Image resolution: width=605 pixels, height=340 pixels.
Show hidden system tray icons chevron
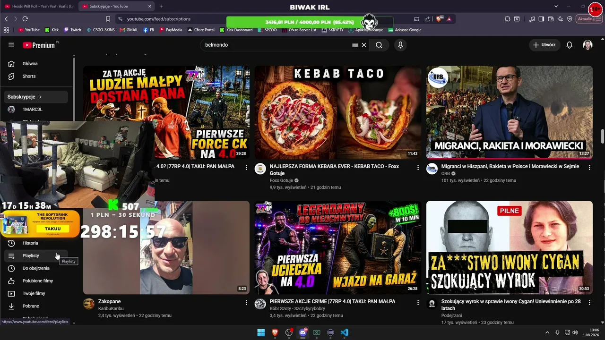(547, 332)
